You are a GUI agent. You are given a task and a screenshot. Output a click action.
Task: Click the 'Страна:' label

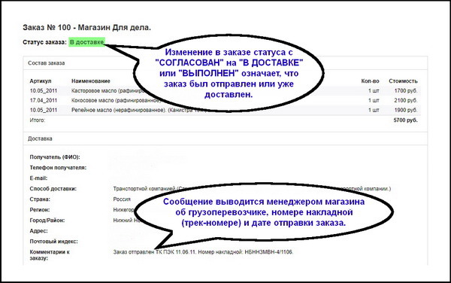point(40,199)
